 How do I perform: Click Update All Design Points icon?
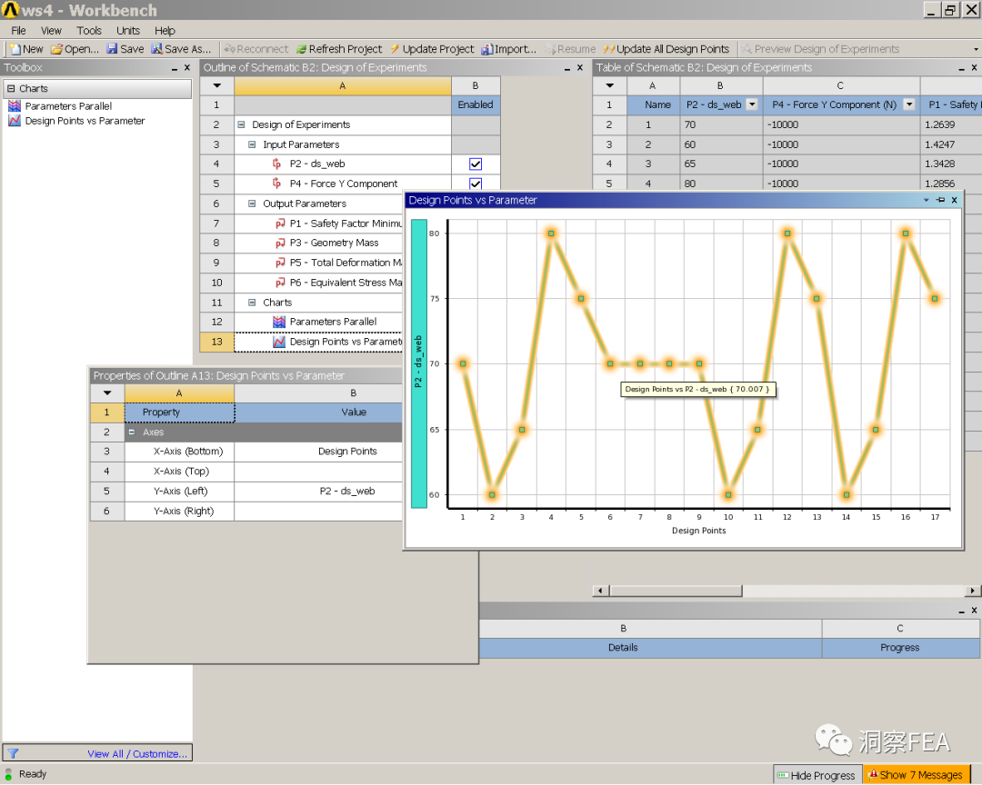(x=609, y=49)
